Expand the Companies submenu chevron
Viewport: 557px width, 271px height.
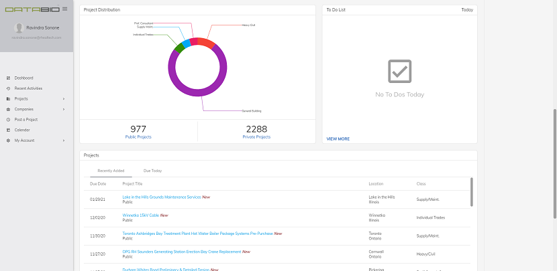64,109
